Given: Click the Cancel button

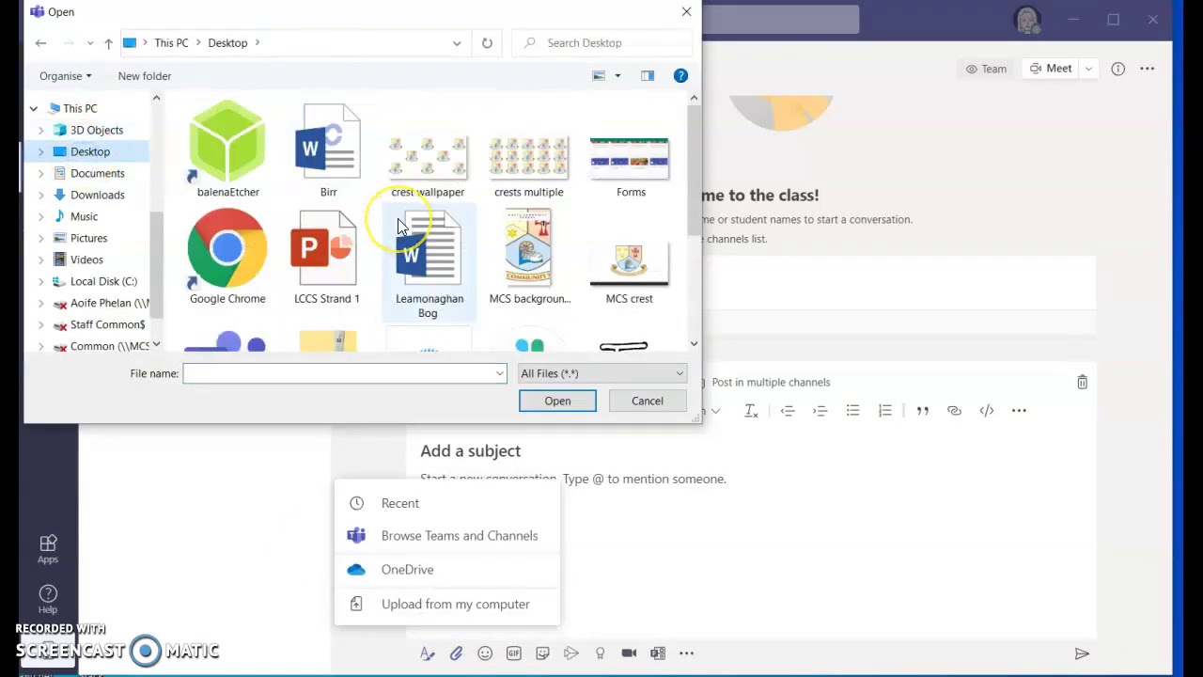Looking at the screenshot, I should 647,401.
